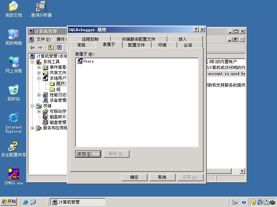Click the Users group icon in list

coord(80,61)
